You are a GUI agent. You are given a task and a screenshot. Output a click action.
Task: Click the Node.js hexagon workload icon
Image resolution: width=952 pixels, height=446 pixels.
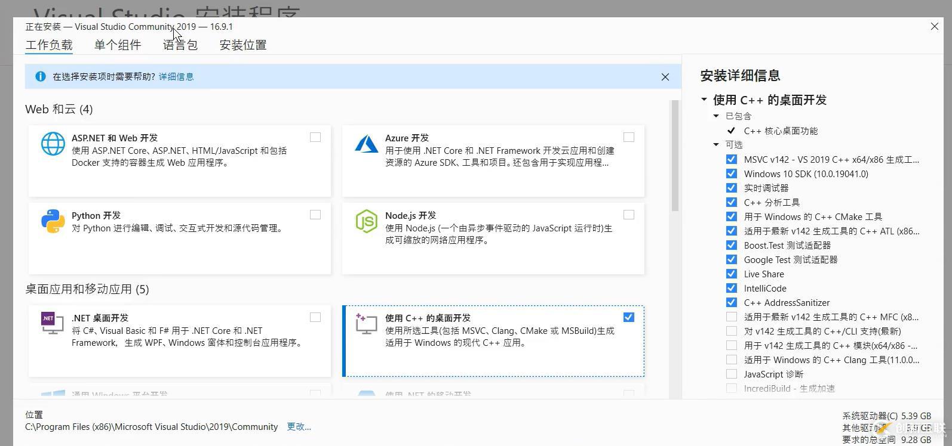click(366, 221)
